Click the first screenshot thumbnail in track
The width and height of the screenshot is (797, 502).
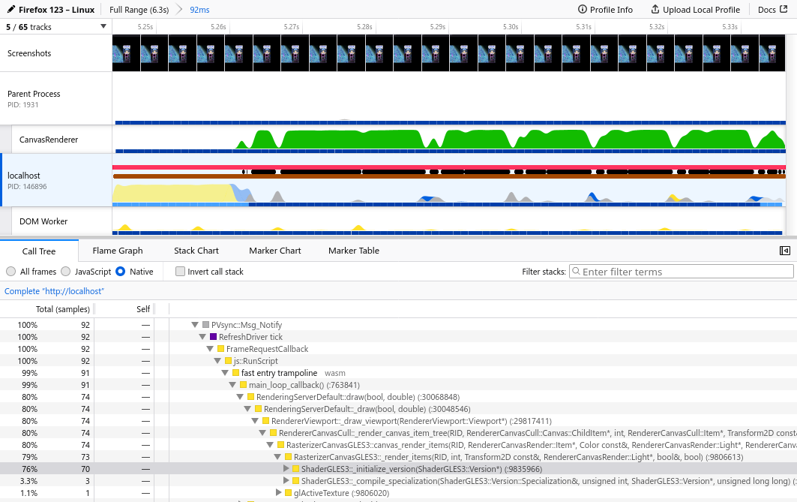tap(125, 53)
